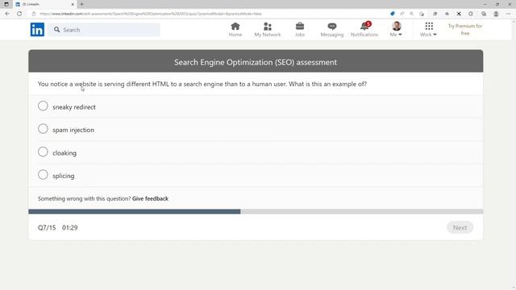The height and width of the screenshot is (290, 516).
Task: Open the LinkedIn Home icon
Action: tap(235, 27)
